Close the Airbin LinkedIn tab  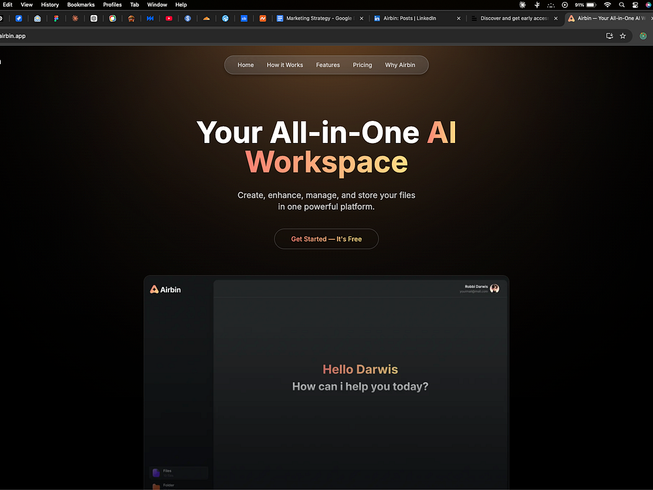pyautogui.click(x=458, y=18)
